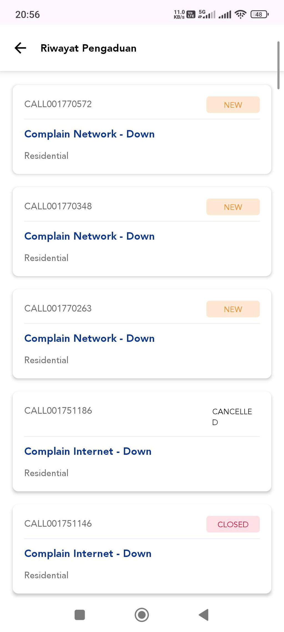This screenshot has height=632, width=284.
Task: Tap Android back triangle button
Action: tap(204, 615)
